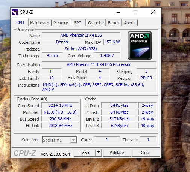Screen dimensions: 190x172
Task: Minimize the CPU-Z window
Action: [x=119, y=12]
